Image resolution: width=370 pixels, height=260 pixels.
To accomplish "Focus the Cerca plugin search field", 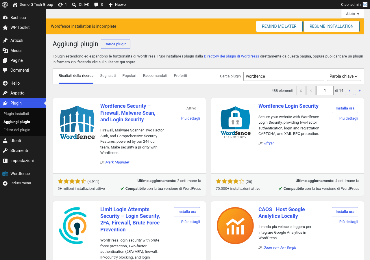I will point(284,76).
